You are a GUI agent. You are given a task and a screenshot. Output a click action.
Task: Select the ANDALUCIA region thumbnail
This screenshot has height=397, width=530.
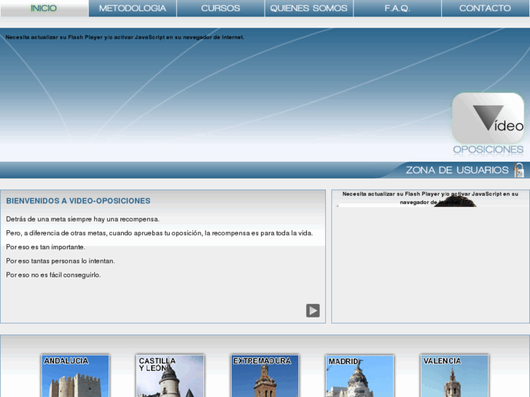click(75, 376)
